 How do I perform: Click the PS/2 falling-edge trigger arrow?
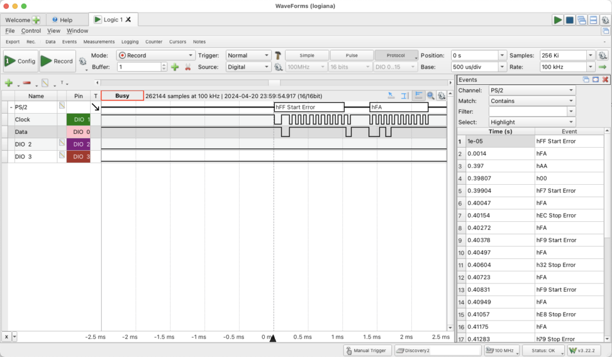(96, 107)
